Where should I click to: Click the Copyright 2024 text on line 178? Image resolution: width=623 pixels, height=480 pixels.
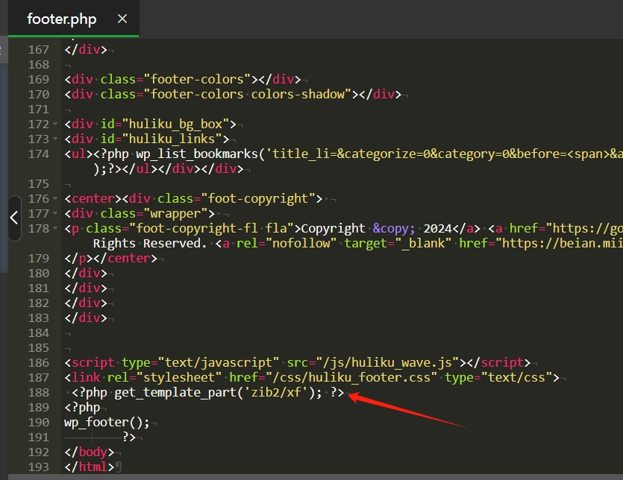[x=333, y=229]
